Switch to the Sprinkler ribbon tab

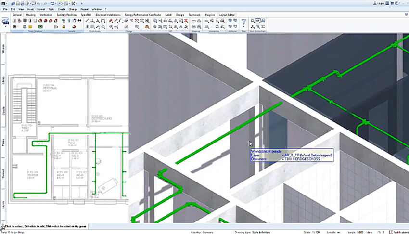[87, 15]
